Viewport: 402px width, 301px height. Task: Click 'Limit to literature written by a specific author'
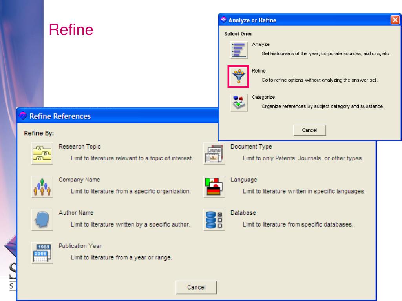pyautogui.click(x=130, y=225)
